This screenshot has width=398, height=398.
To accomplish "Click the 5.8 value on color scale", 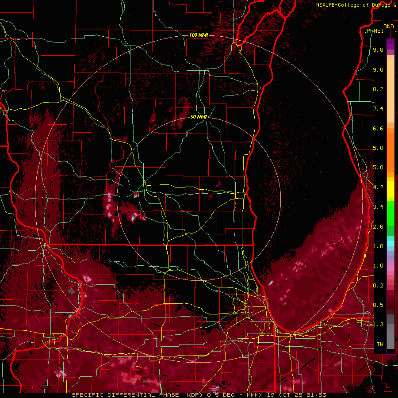I will [378, 148].
